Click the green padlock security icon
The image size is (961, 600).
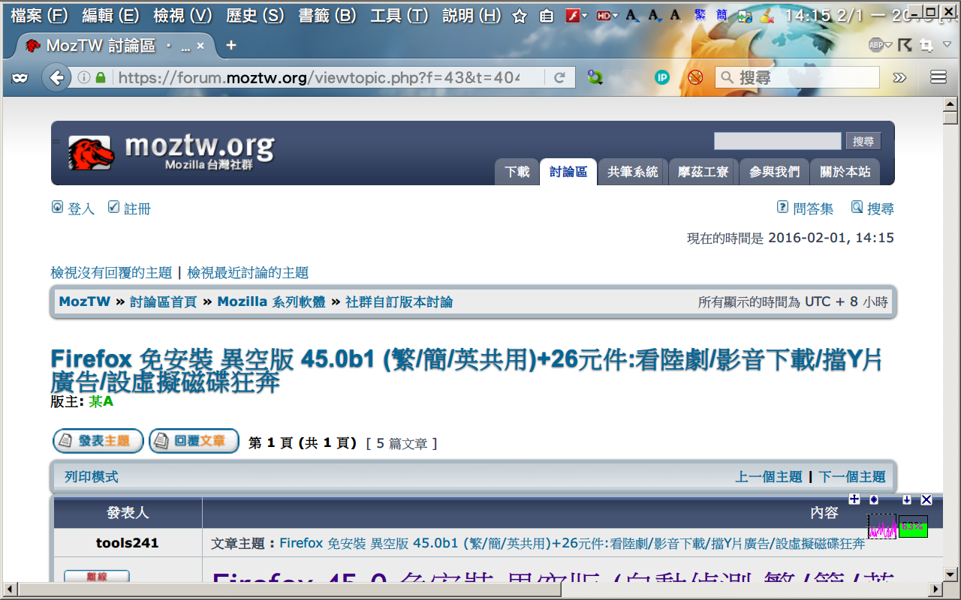tap(101, 77)
